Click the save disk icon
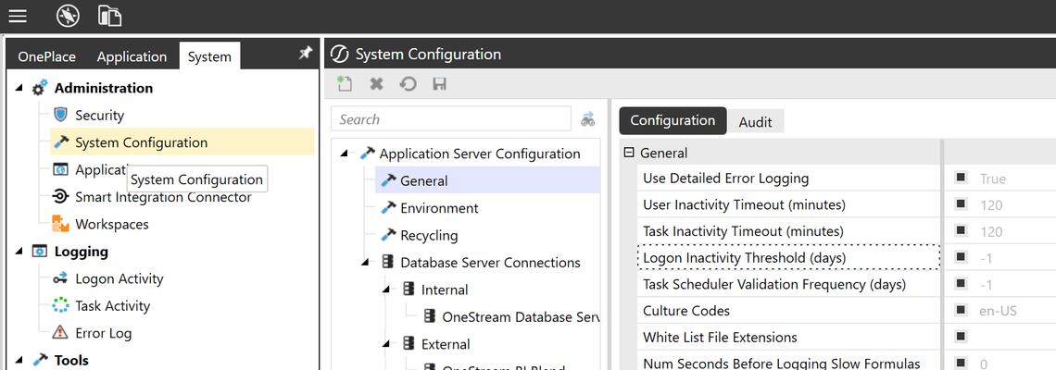 (440, 84)
